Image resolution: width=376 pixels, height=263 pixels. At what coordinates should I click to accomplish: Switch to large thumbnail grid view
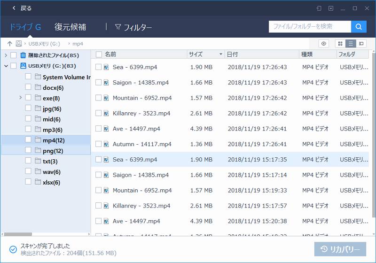[340, 44]
